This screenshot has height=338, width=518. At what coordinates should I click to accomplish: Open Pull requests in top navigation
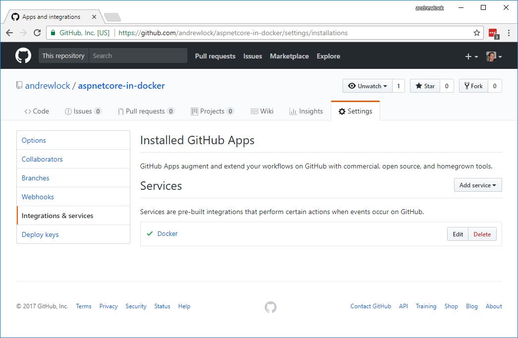(x=215, y=56)
